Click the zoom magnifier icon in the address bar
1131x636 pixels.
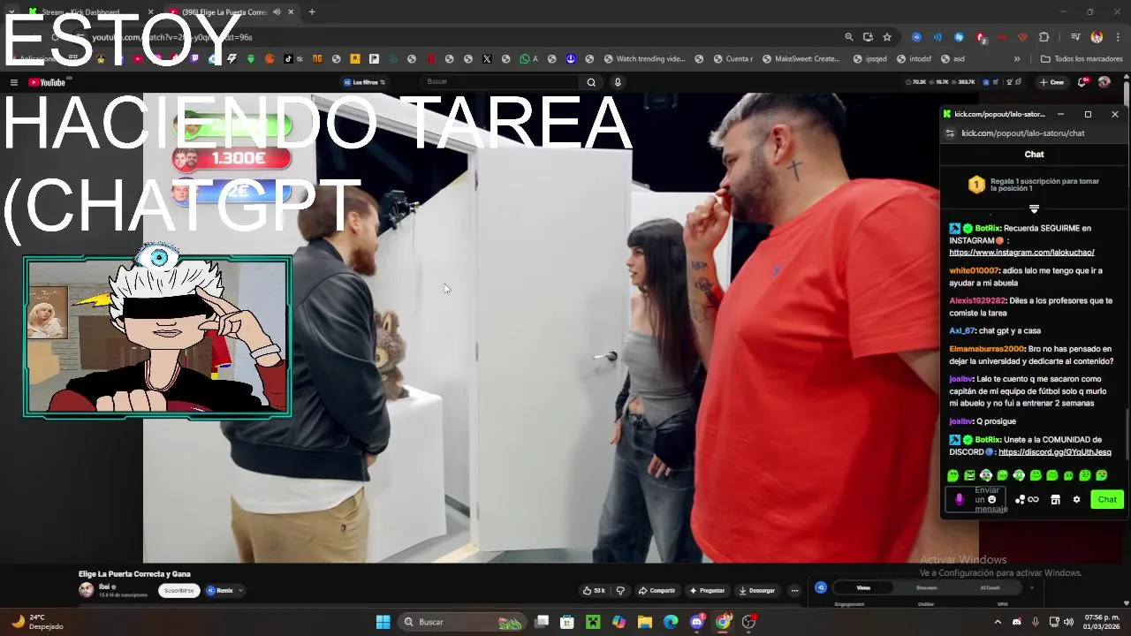point(849,37)
